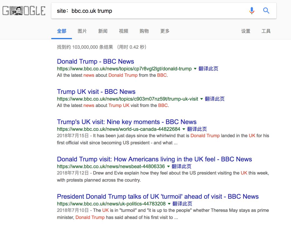Click 翻译此页 for uk-politics-44783208 result
Viewport: 291px width, 225px height.
[x=182, y=204]
